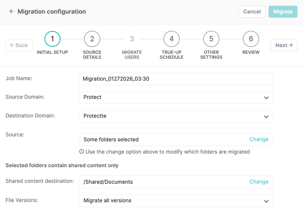Image resolution: width=303 pixels, height=213 pixels.
Task: Click the info icon below Source field
Action: click(x=82, y=152)
